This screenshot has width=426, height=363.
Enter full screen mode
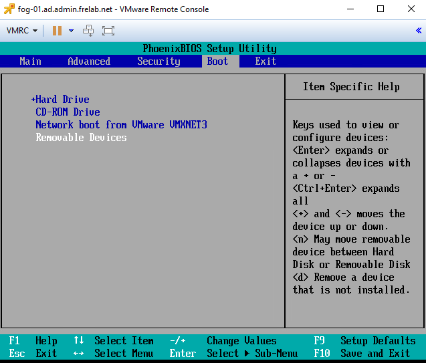coord(108,31)
